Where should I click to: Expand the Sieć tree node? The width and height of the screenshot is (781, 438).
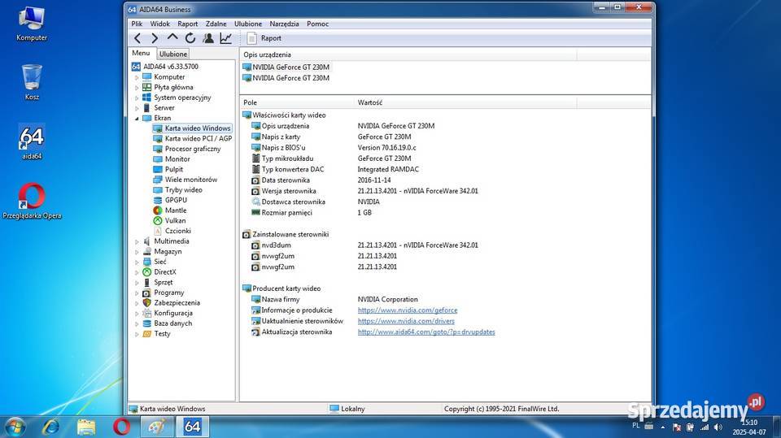(x=137, y=262)
